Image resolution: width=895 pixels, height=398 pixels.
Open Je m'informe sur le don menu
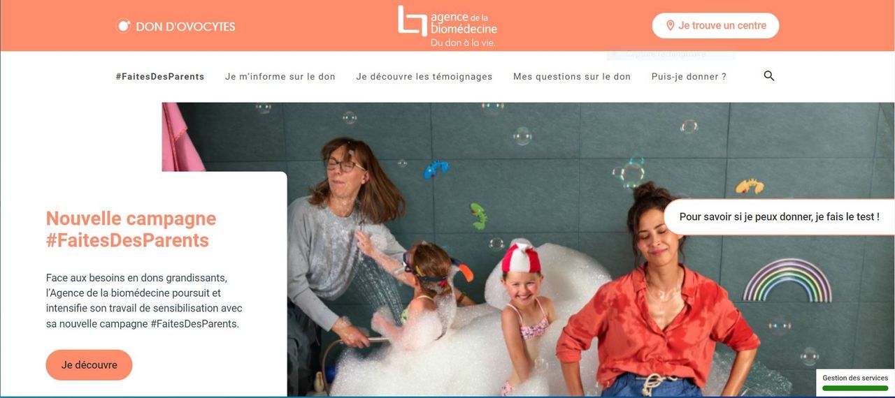[x=280, y=77]
